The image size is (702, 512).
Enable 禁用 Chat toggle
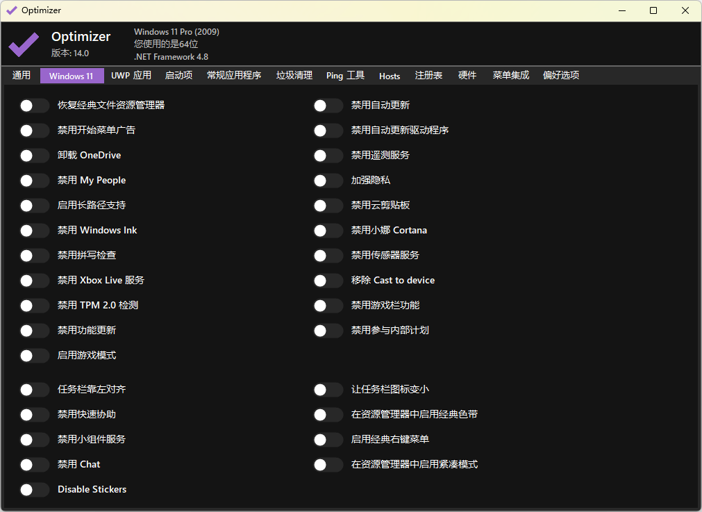[35, 465]
